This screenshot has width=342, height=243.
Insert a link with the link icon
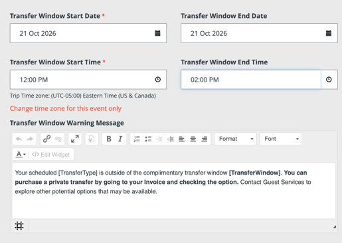coord(46,139)
